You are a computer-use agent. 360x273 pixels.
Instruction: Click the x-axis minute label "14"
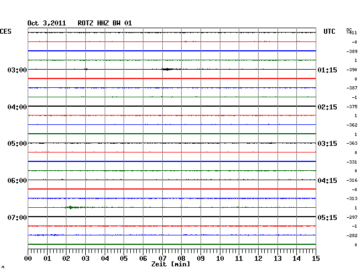pyautogui.click(x=296, y=259)
